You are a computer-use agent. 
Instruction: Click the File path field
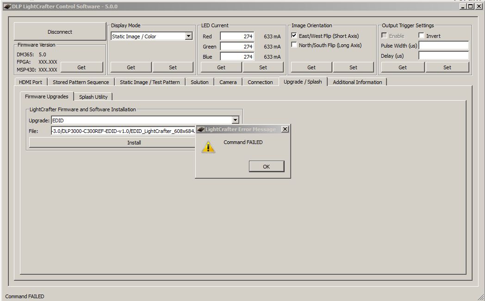[124, 131]
